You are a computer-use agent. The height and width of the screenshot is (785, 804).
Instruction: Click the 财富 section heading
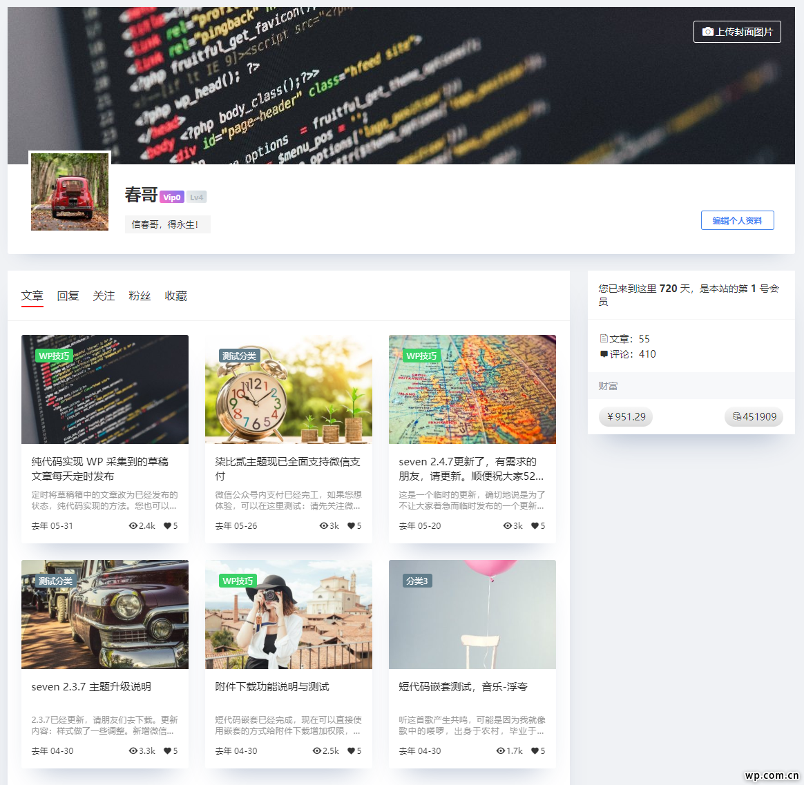(608, 386)
